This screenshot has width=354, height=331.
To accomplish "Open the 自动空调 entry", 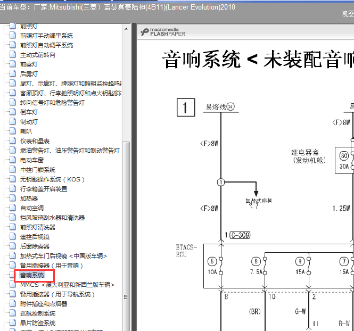I will (31, 208).
